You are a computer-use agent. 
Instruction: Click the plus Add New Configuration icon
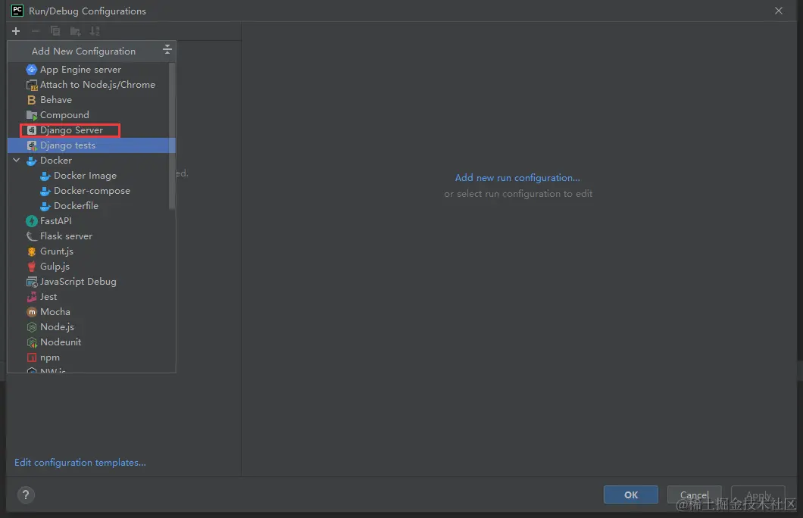16,31
